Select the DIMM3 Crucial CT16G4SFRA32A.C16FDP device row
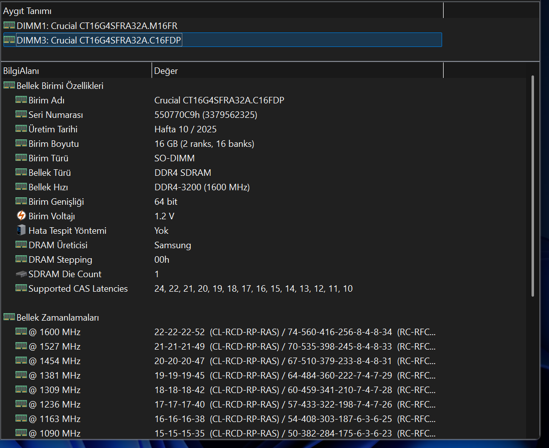 click(223, 40)
